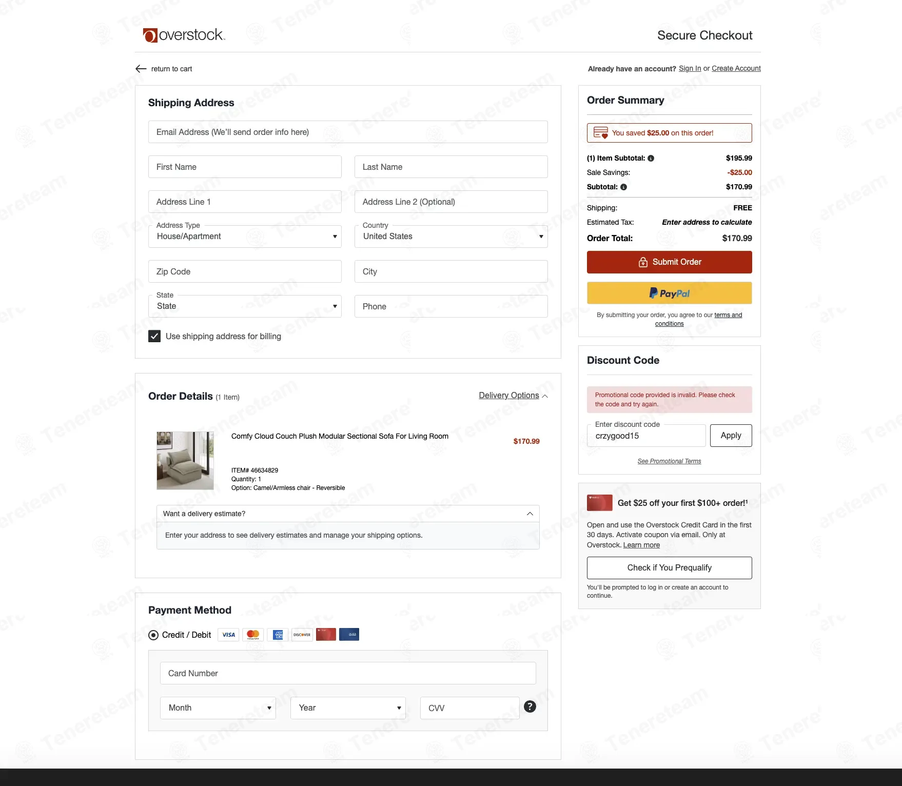902x786 pixels.
Task: Click the Option: Camel/Armless chair text
Action: point(288,488)
